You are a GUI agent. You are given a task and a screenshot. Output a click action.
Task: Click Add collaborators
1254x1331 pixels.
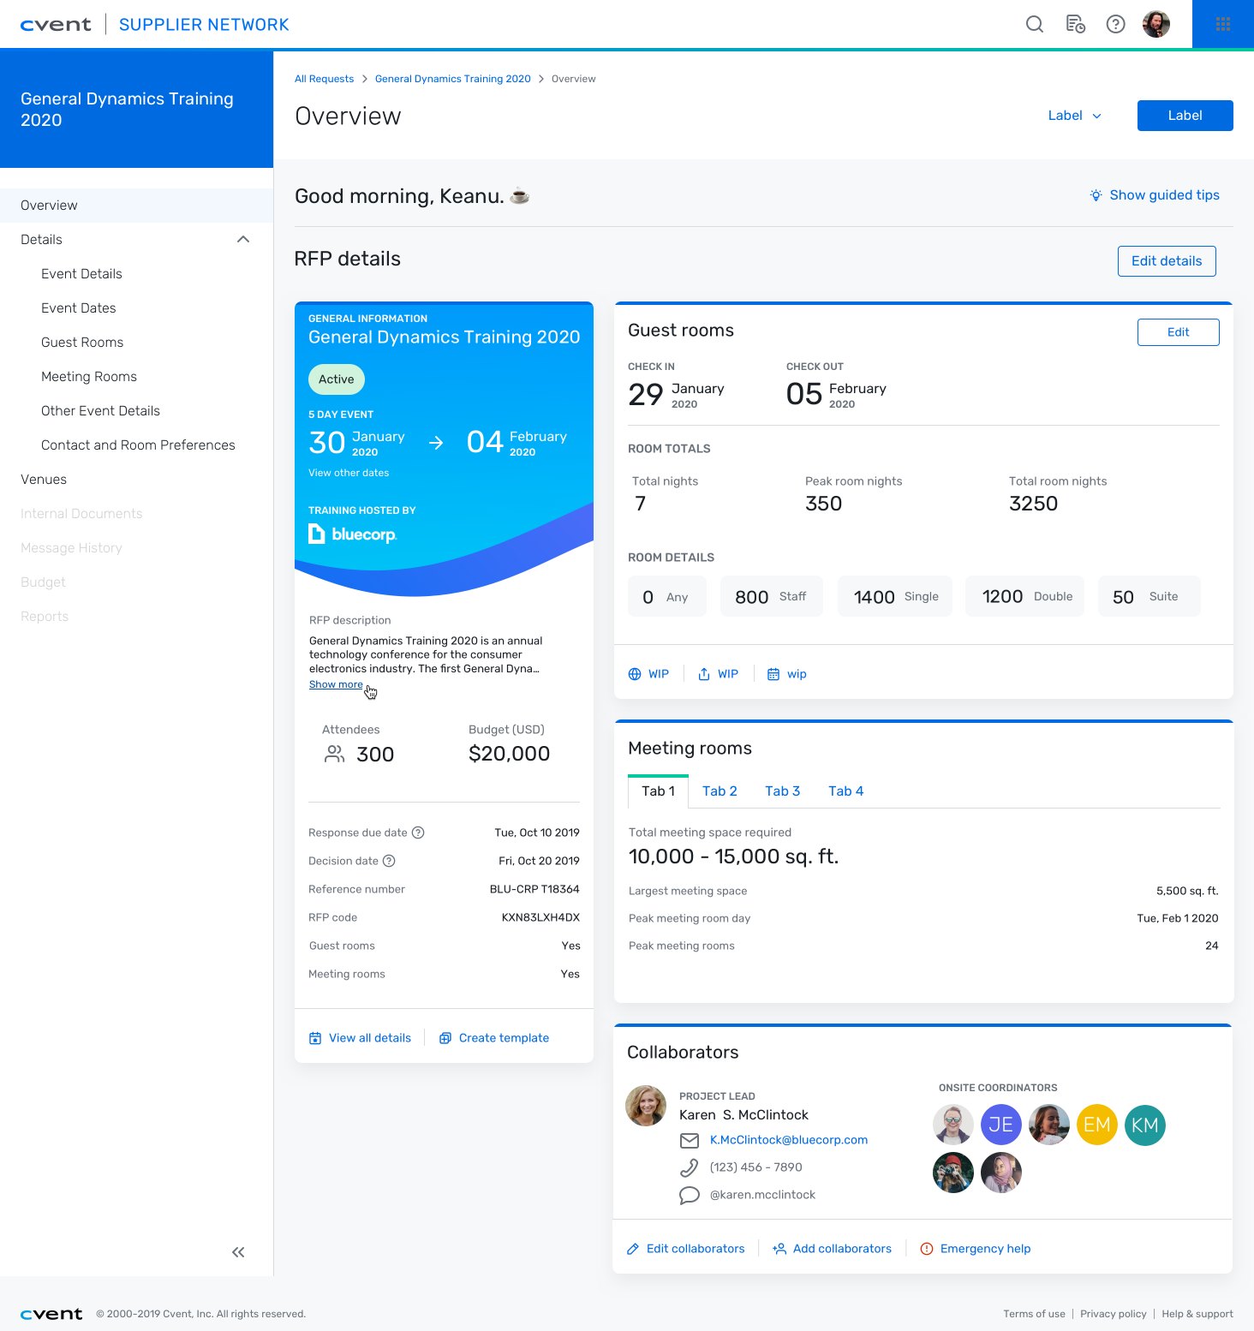(x=833, y=1249)
